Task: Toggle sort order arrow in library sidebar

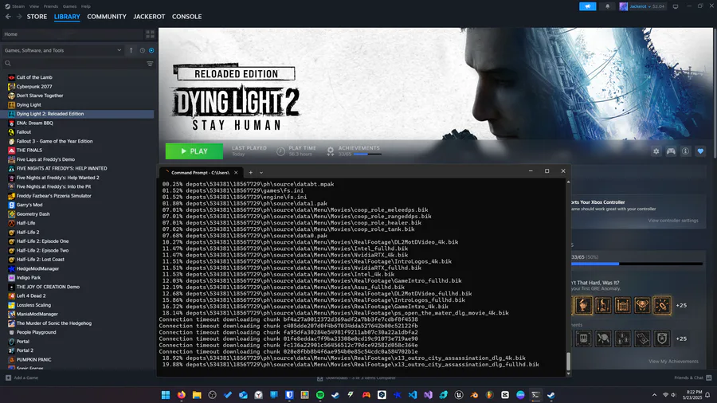Action: click(131, 50)
